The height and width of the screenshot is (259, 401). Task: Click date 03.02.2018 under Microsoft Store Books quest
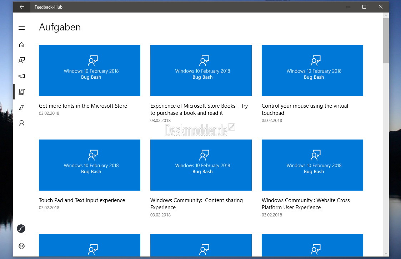tap(160, 121)
